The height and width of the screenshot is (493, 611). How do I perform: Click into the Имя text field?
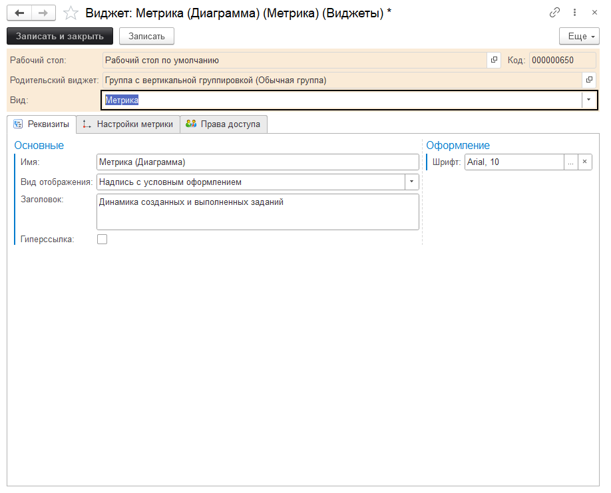click(x=257, y=162)
